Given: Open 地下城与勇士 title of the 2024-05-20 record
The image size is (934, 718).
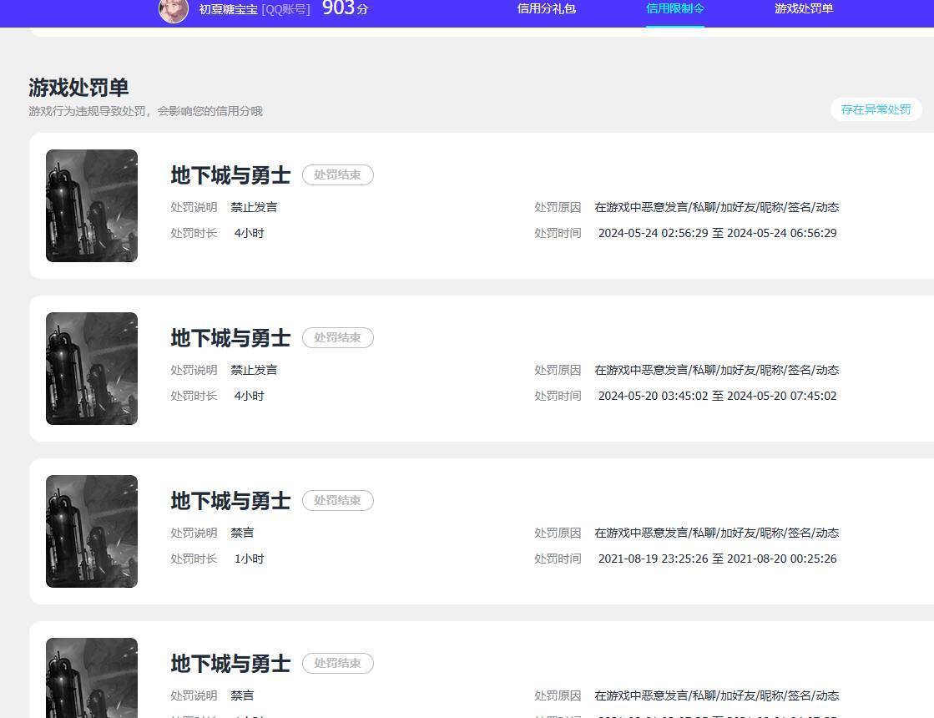Looking at the screenshot, I should pos(230,338).
